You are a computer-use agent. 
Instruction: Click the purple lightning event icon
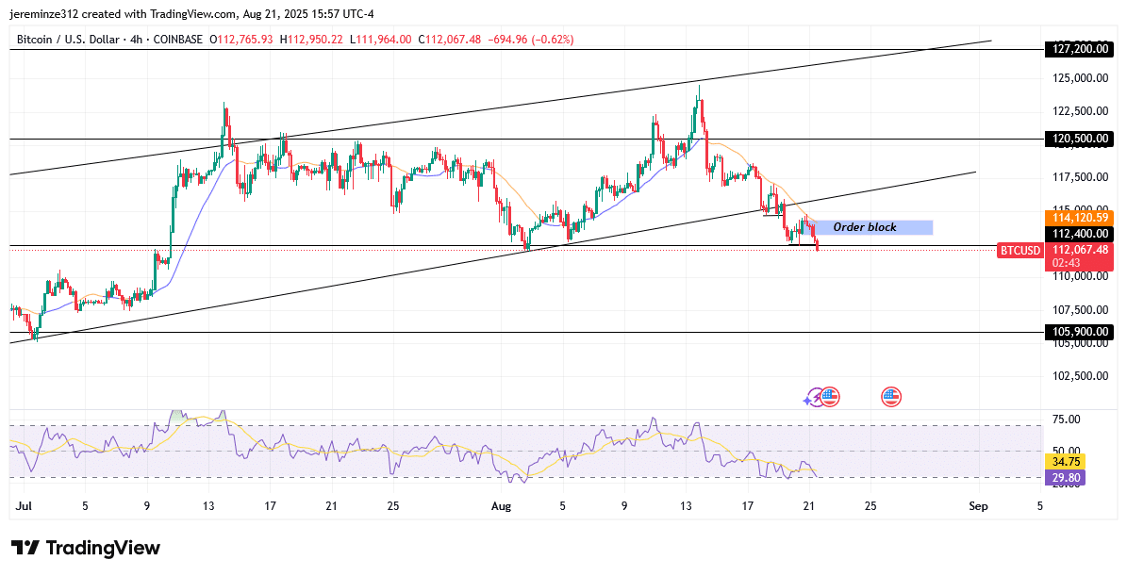pos(814,397)
